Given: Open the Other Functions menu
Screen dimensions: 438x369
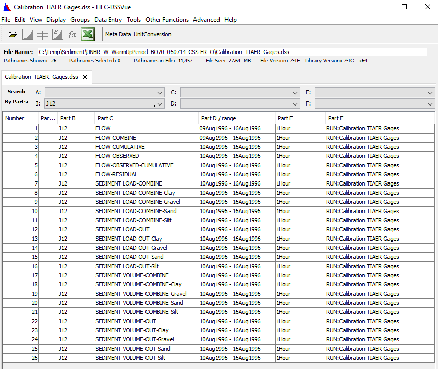Looking at the screenshot, I should [x=167, y=20].
